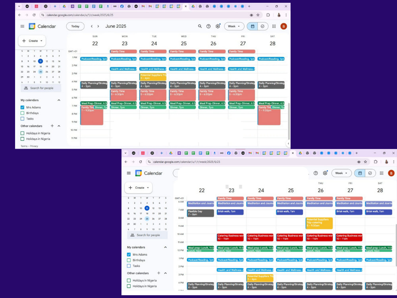Switch to Facebook tab in top browser window
The width and height of the screenshot is (397, 298).
122,6
